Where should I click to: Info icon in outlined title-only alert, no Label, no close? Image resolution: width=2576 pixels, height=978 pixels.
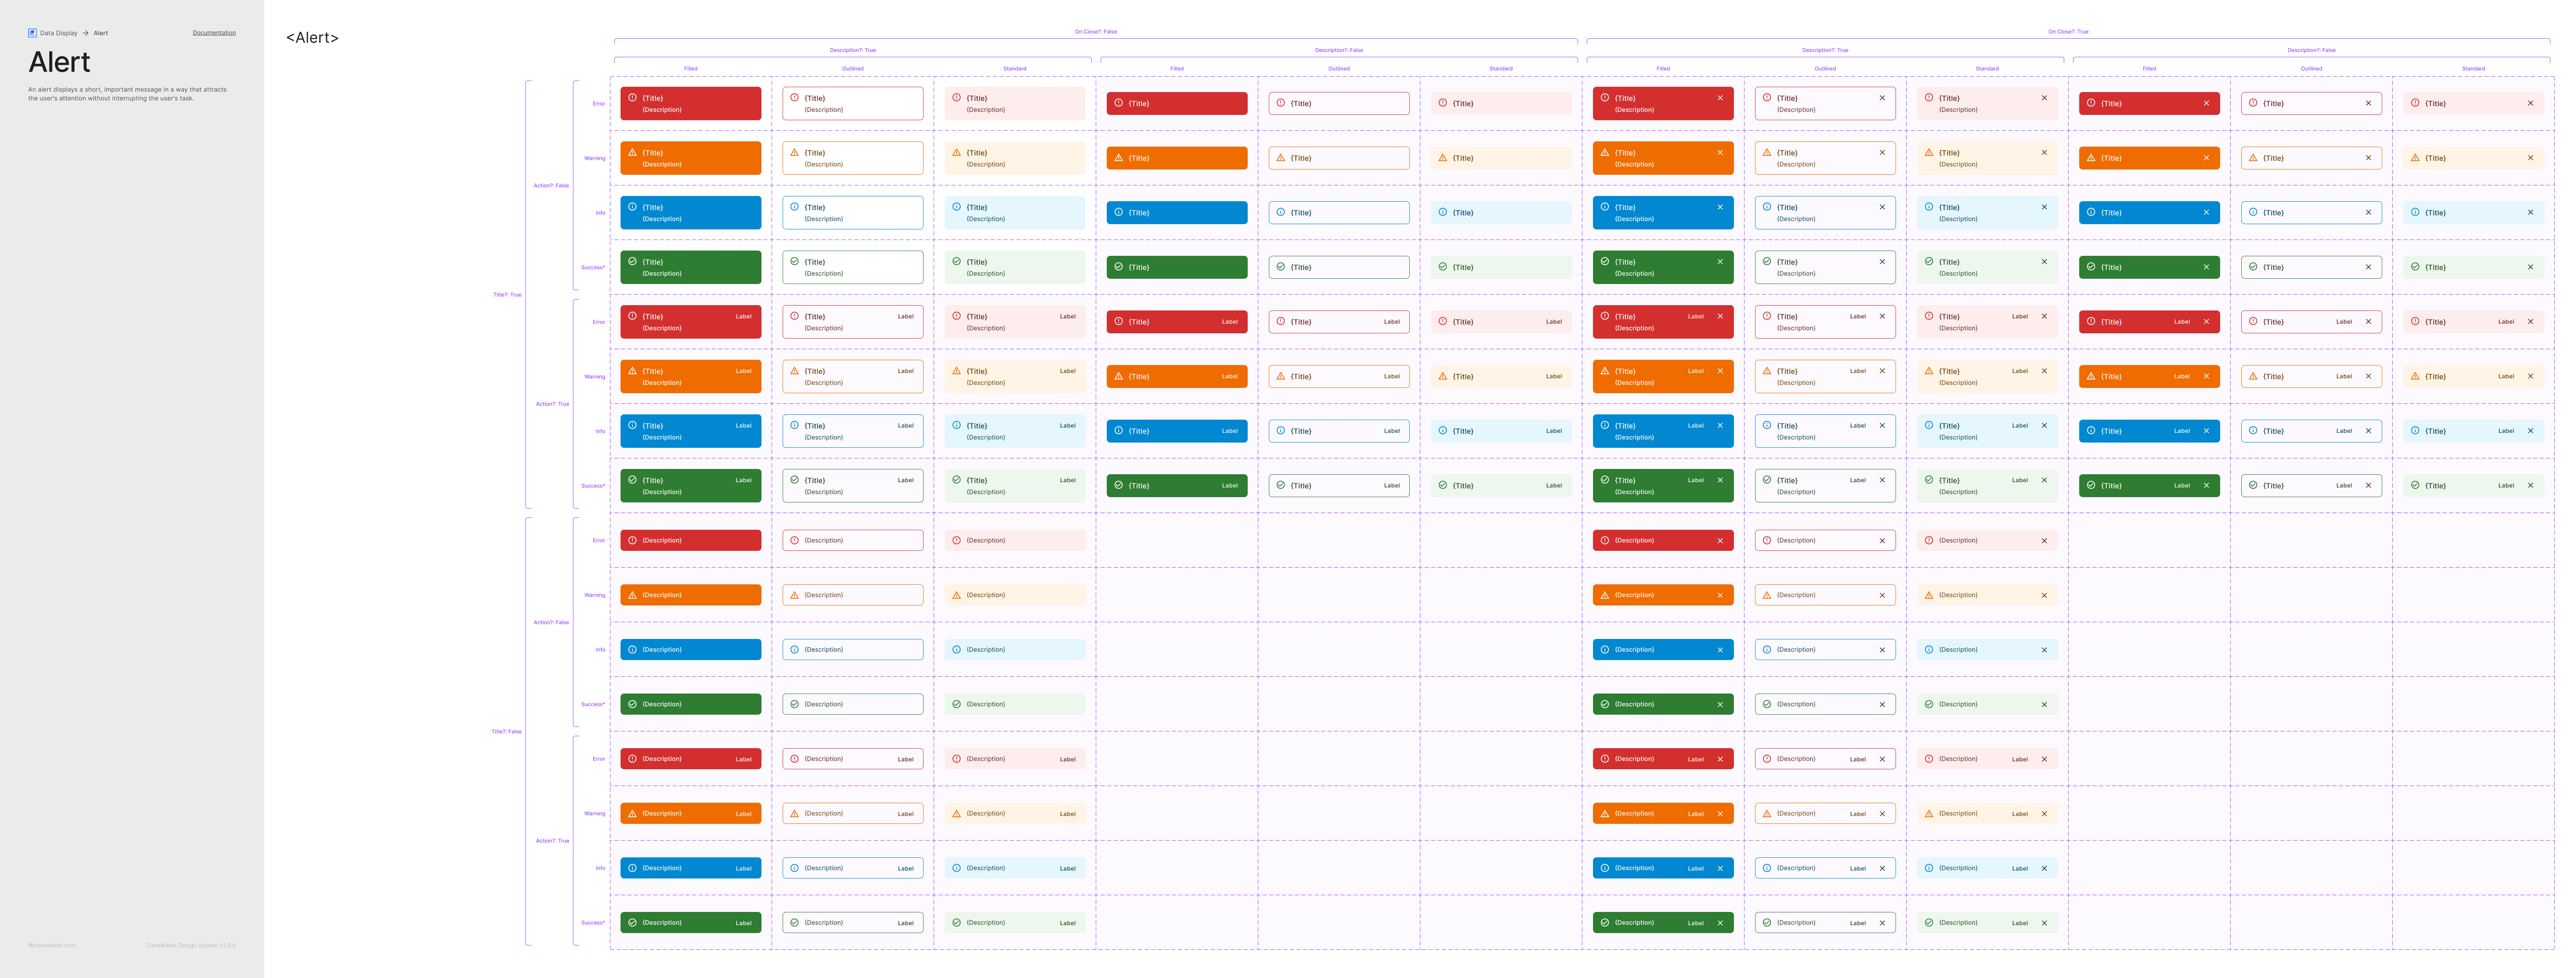click(x=1280, y=212)
